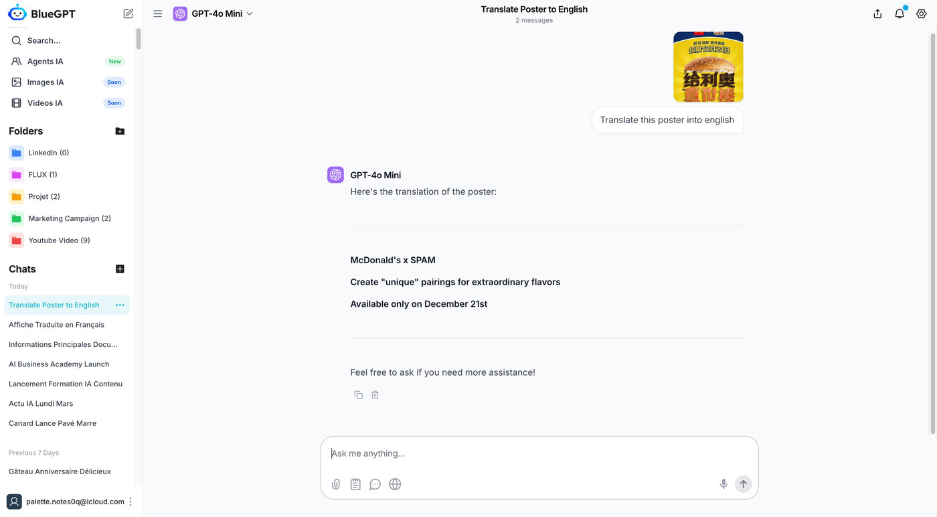Attach a file with paperclip icon
This screenshot has width=937, height=517.
[336, 484]
